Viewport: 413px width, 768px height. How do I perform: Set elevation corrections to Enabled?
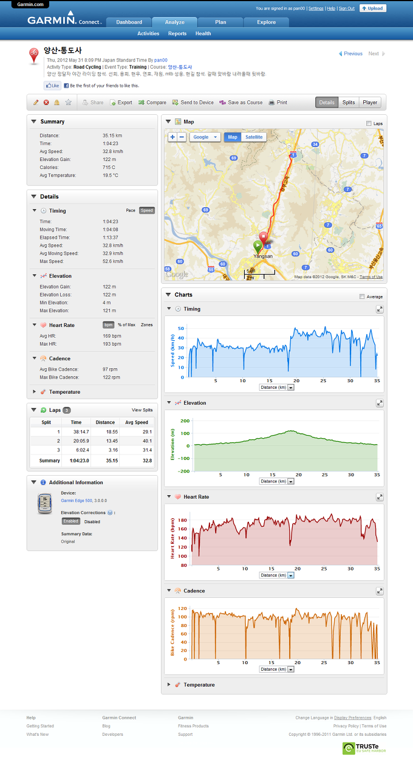[x=71, y=521]
